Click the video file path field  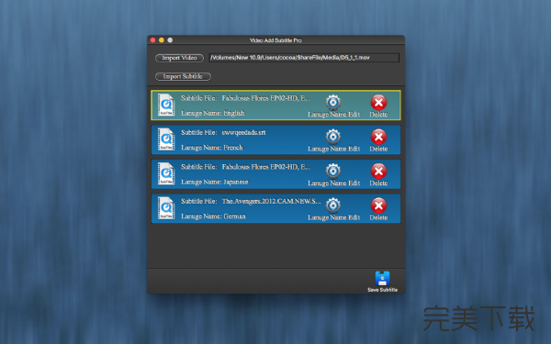(304, 58)
